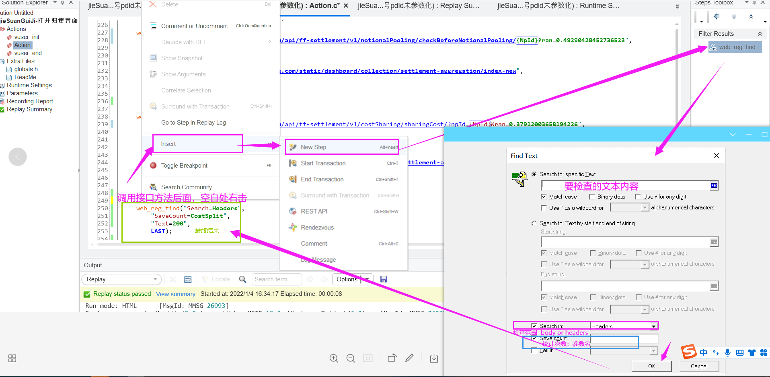Go to previous image arrow
This screenshot has height=377, width=770.
click(x=18, y=157)
